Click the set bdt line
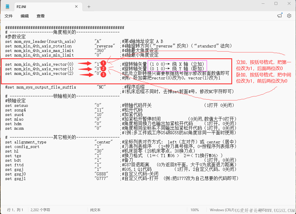The image size is (296, 214). tap(13, 160)
